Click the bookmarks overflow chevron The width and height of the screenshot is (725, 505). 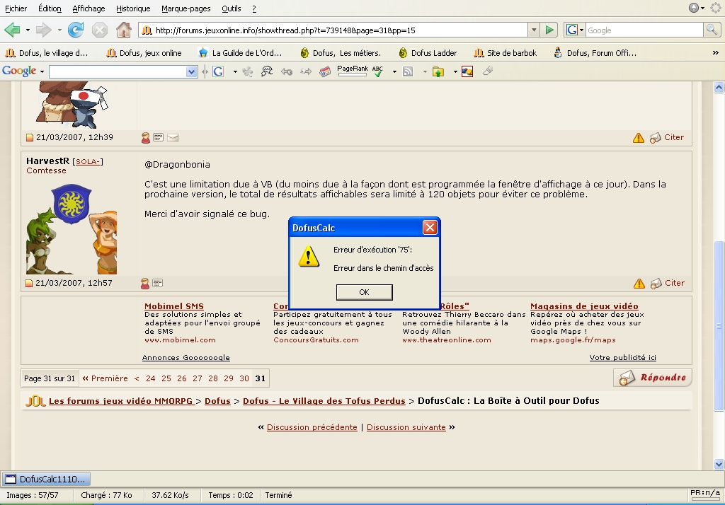[715, 53]
